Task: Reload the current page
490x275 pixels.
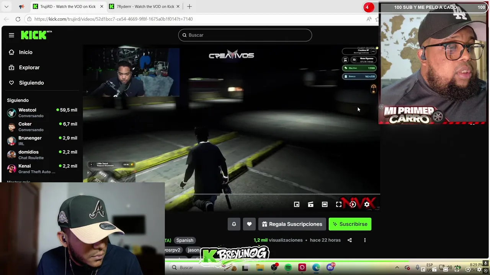Action: (18, 19)
